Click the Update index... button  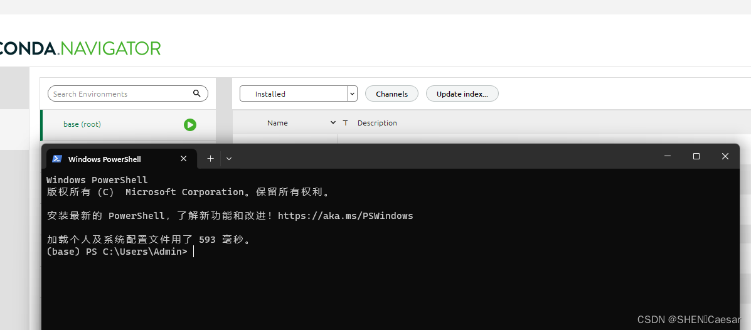462,93
